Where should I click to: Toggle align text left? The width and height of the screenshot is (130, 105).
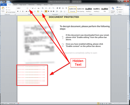[x=46, y=11]
